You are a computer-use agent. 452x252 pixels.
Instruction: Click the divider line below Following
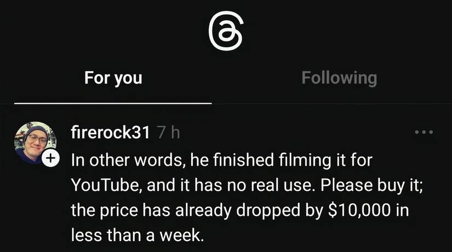coord(332,103)
